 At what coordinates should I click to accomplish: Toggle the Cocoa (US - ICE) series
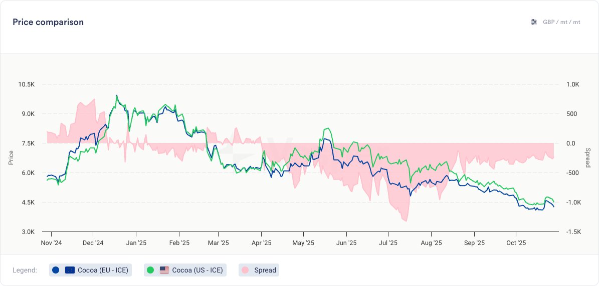(x=197, y=270)
